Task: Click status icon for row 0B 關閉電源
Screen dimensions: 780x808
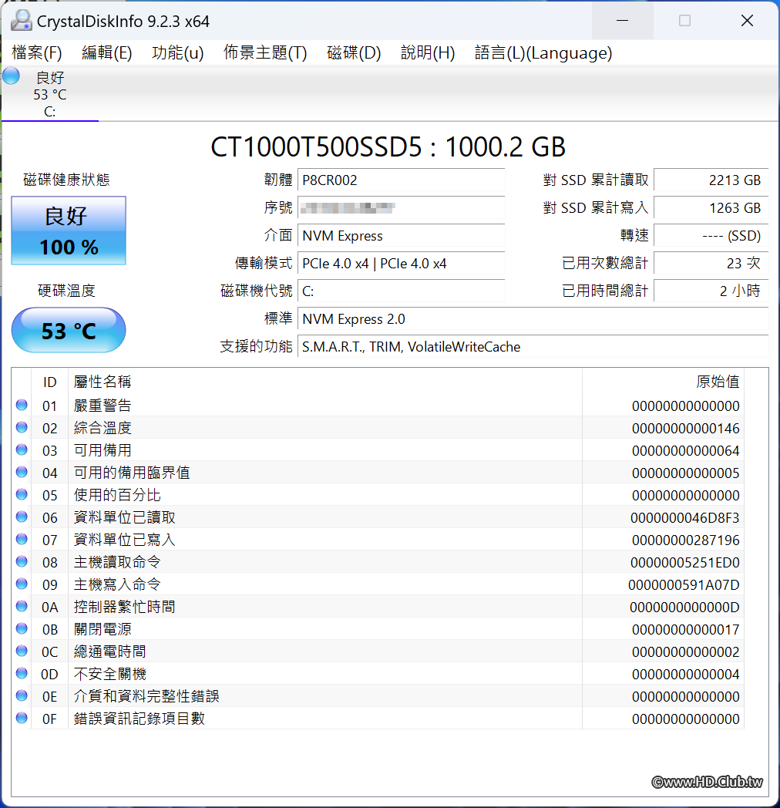Action: (x=22, y=628)
